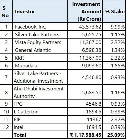Select the Abu Dhabi Investment Authority cell
The width and height of the screenshot is (126, 139).
[40, 92]
